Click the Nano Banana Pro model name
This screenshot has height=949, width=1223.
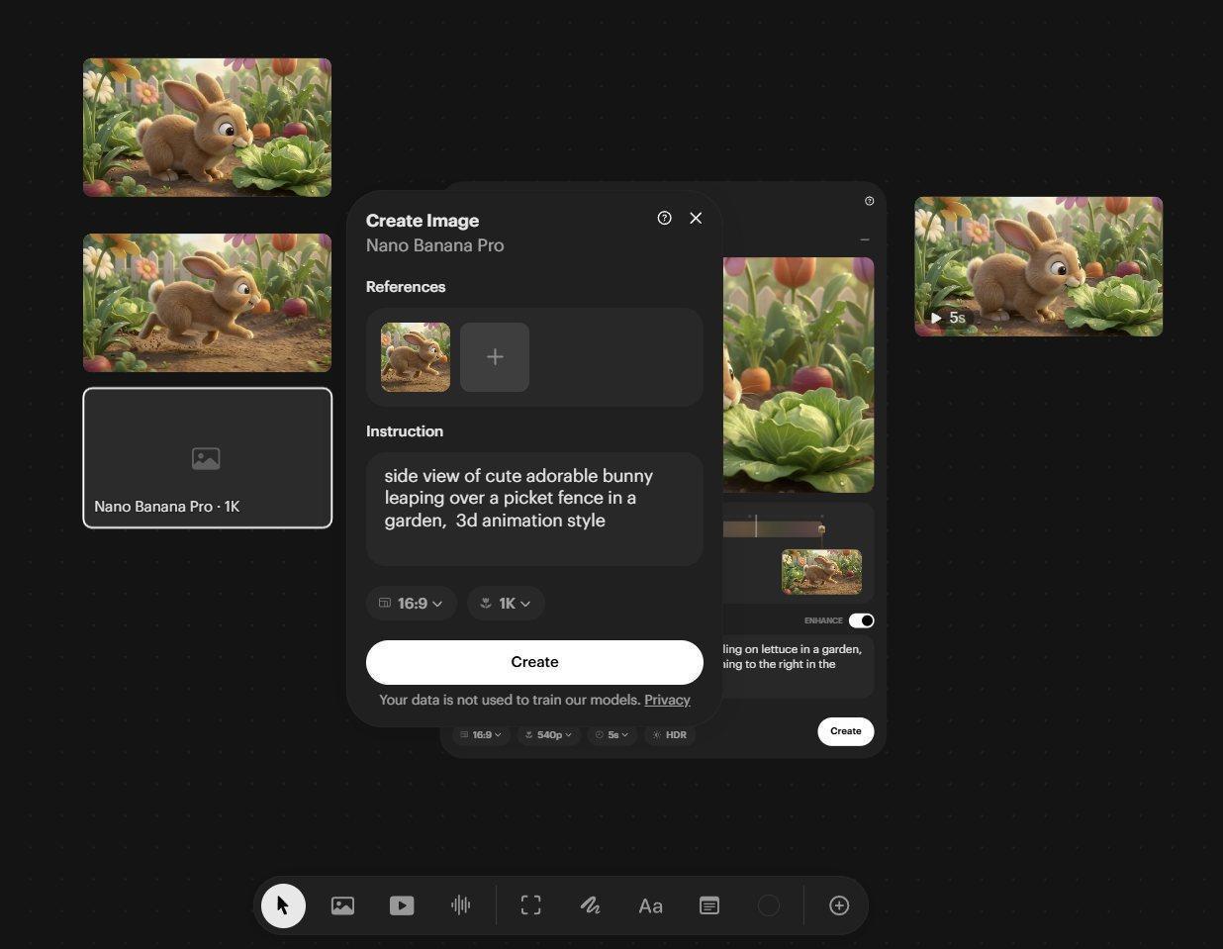coord(434,245)
